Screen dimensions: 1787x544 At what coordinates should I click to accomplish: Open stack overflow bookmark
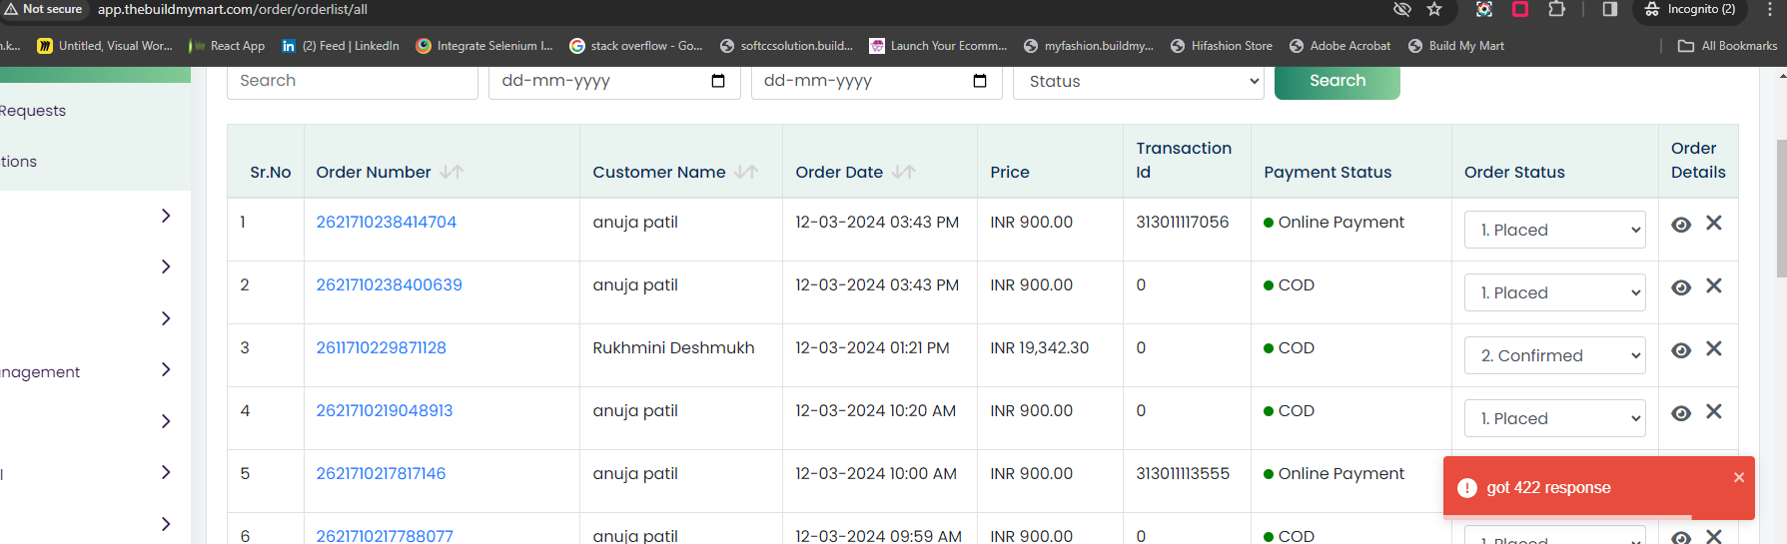tap(636, 46)
